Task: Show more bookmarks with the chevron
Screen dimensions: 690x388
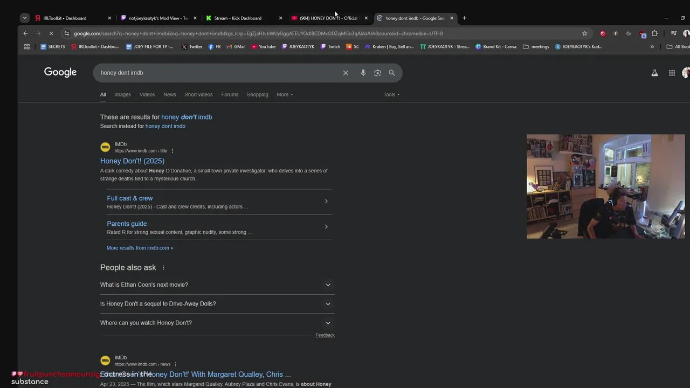Action: pyautogui.click(x=652, y=47)
